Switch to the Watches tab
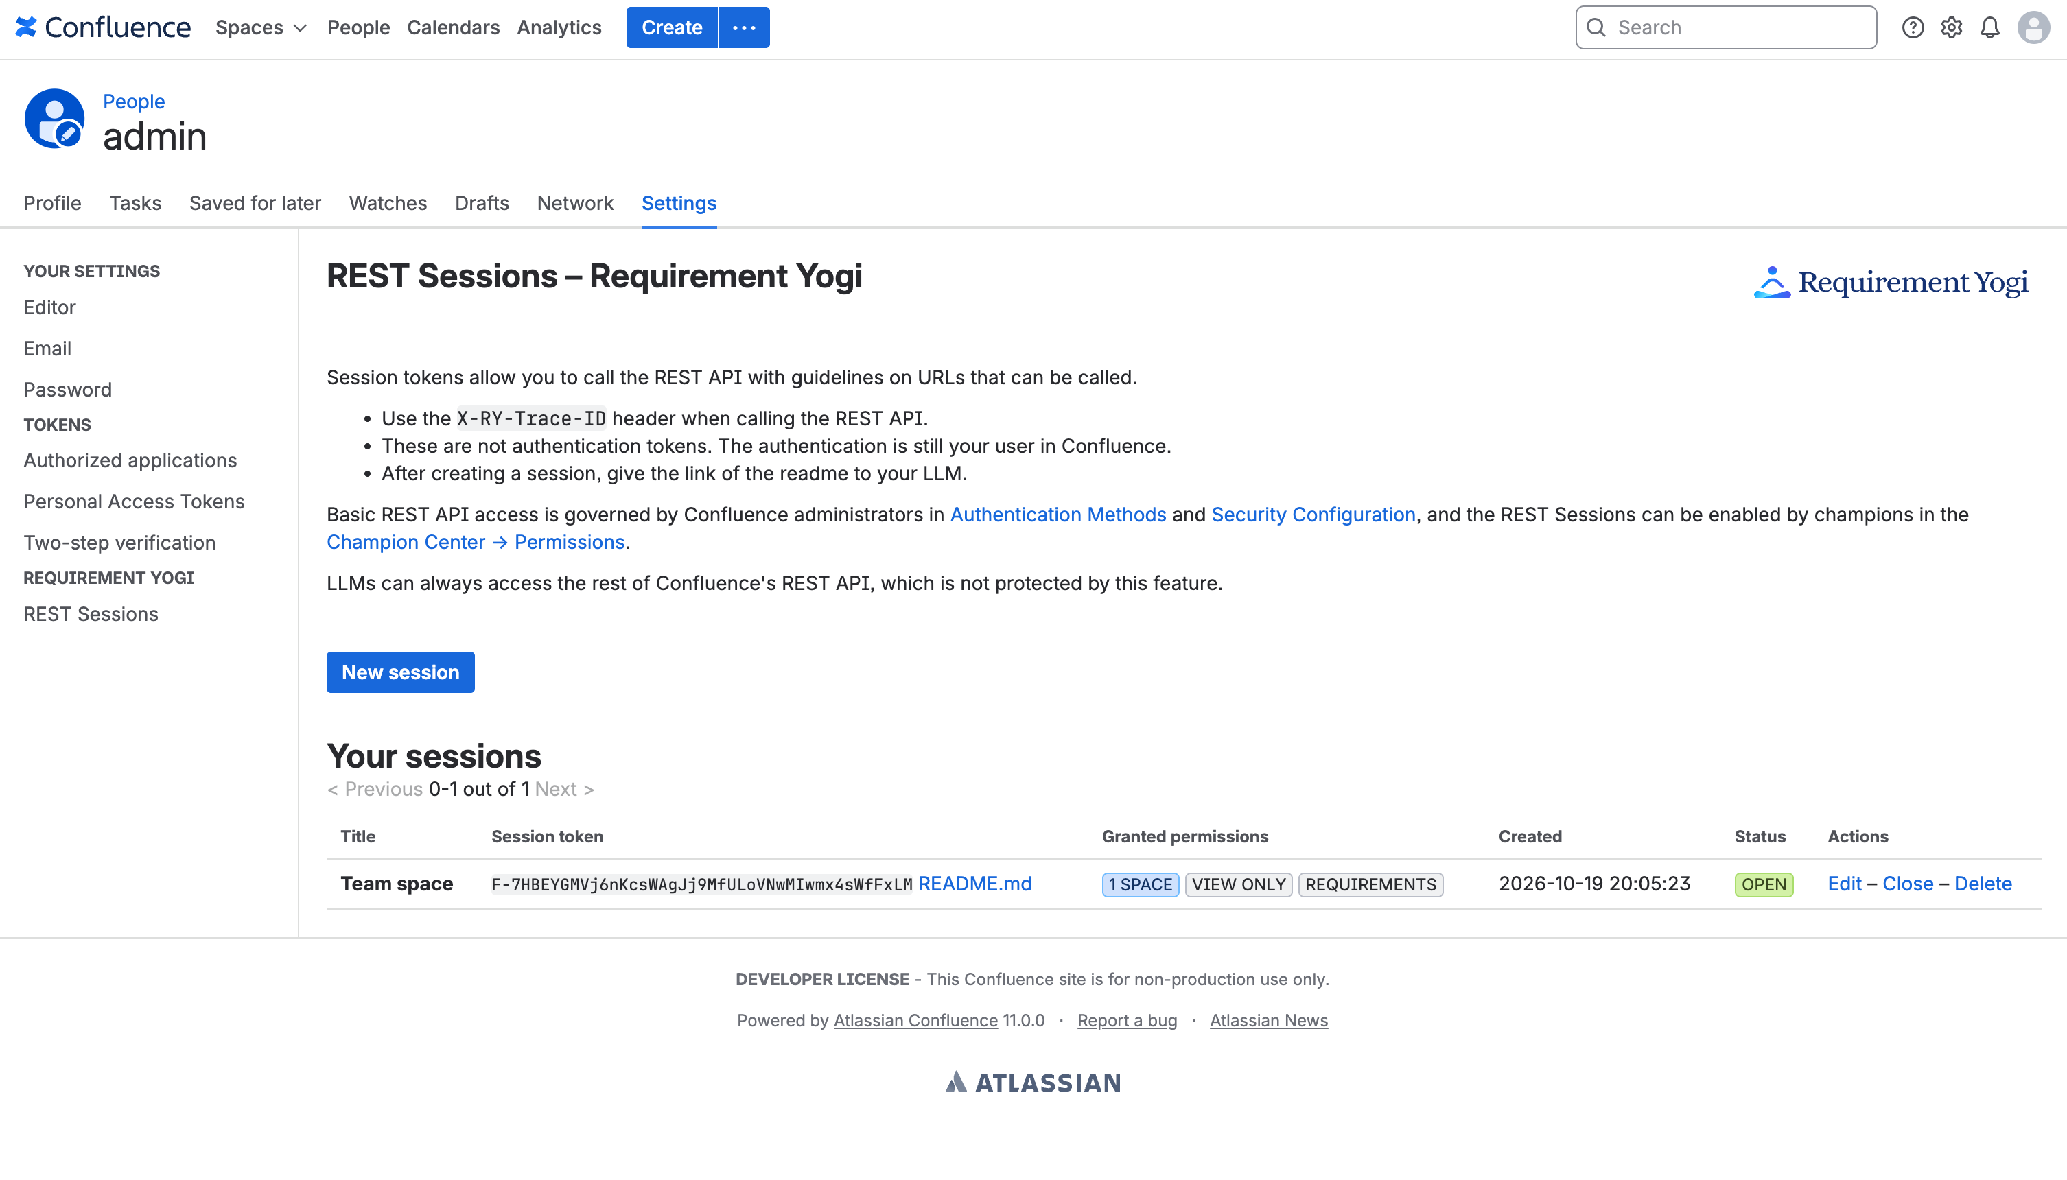2067x1180 pixels. click(388, 202)
